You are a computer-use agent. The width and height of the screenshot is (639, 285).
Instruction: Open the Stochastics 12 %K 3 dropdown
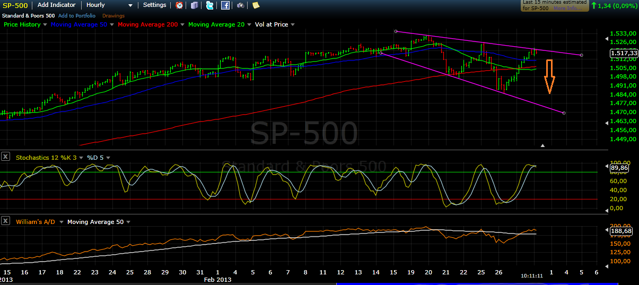pyautogui.click(x=82, y=158)
